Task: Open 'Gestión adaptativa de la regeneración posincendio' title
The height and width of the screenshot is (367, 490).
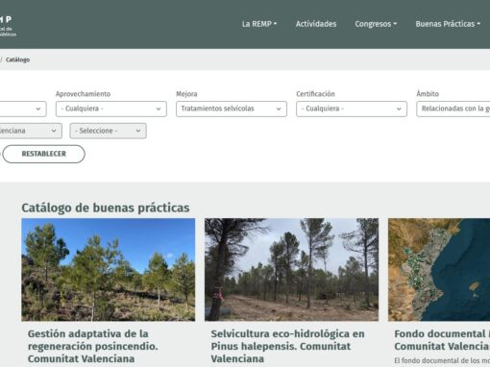Action: pyautogui.click(x=93, y=346)
